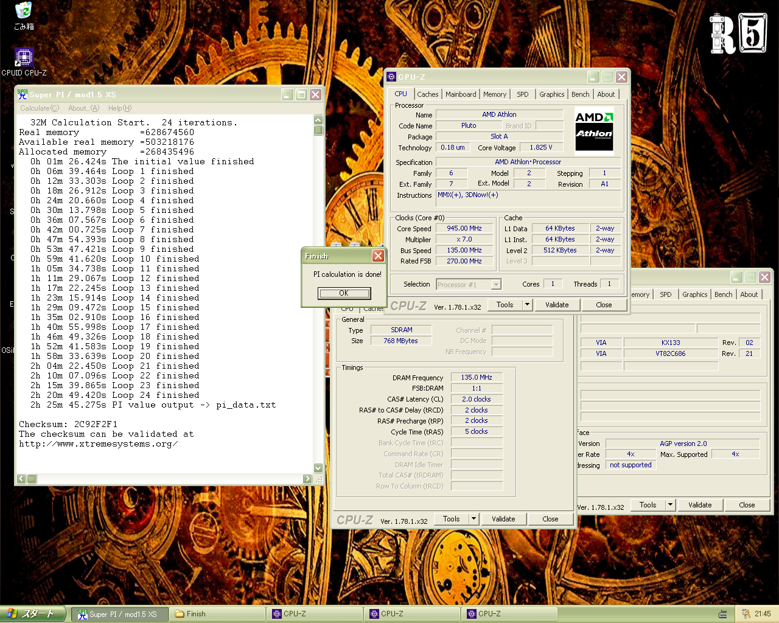Select the CPU tab in CPU-Z
This screenshot has width=779, height=623.
pos(400,94)
